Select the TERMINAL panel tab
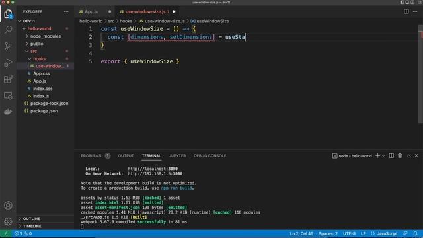Image resolution: width=423 pixels, height=238 pixels. click(x=151, y=156)
